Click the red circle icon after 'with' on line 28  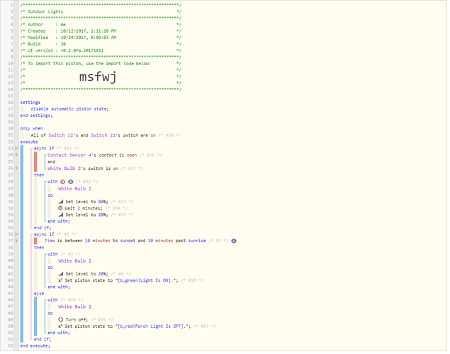pos(63,182)
